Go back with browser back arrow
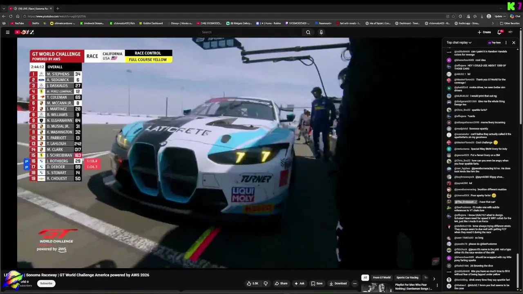Screen dimensions: 523x294 pyautogui.click(x=4, y=16)
